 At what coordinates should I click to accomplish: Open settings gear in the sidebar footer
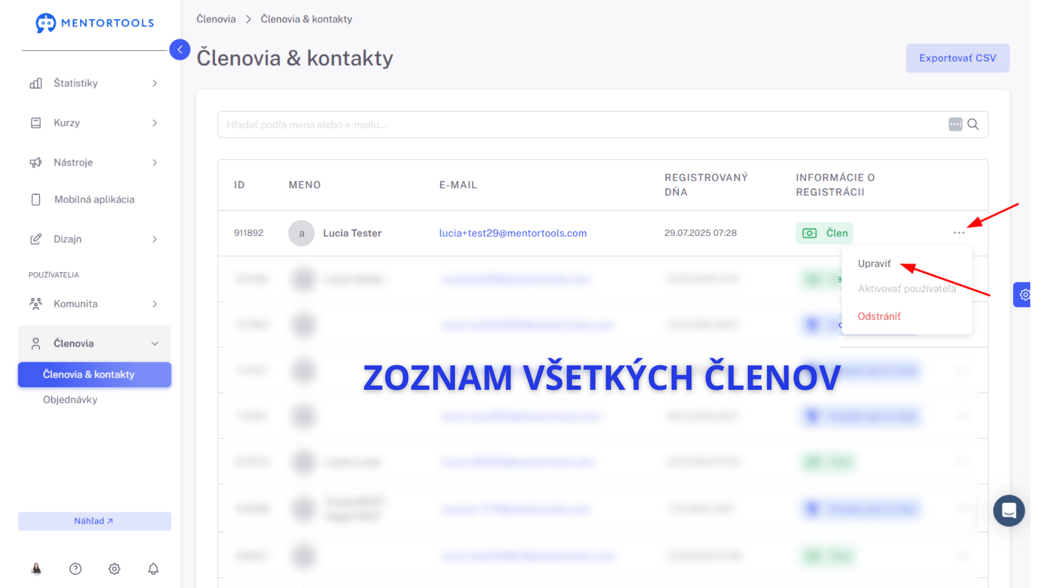pyautogui.click(x=114, y=569)
